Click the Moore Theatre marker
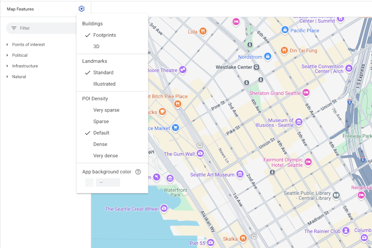 (182, 69)
